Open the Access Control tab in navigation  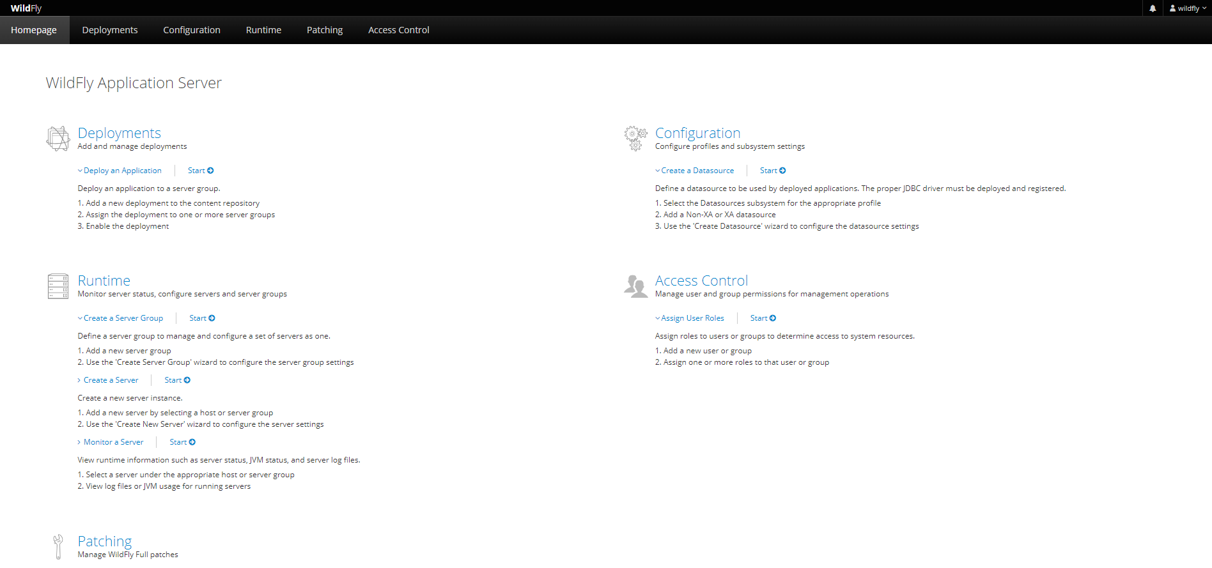399,30
